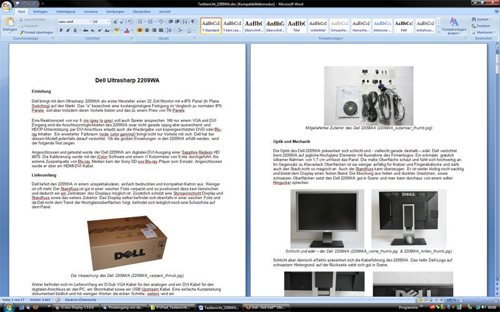Click the Undo icon in quick access toolbar
500x312 pixels.
tap(24, 4)
